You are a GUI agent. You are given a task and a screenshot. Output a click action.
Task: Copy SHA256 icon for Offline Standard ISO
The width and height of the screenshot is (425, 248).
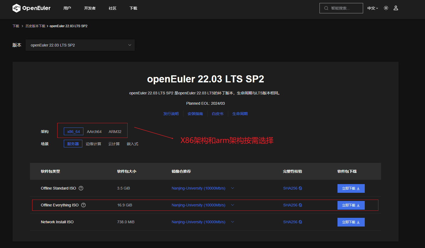tap(300, 188)
